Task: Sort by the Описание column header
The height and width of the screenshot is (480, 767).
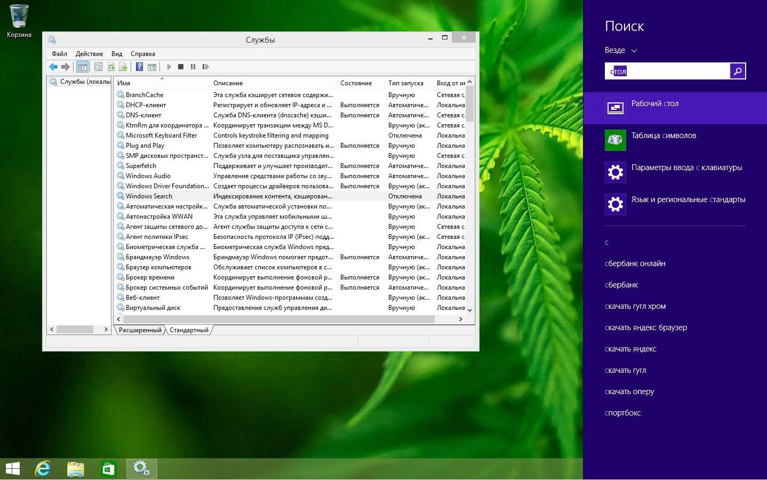Action: coord(274,83)
